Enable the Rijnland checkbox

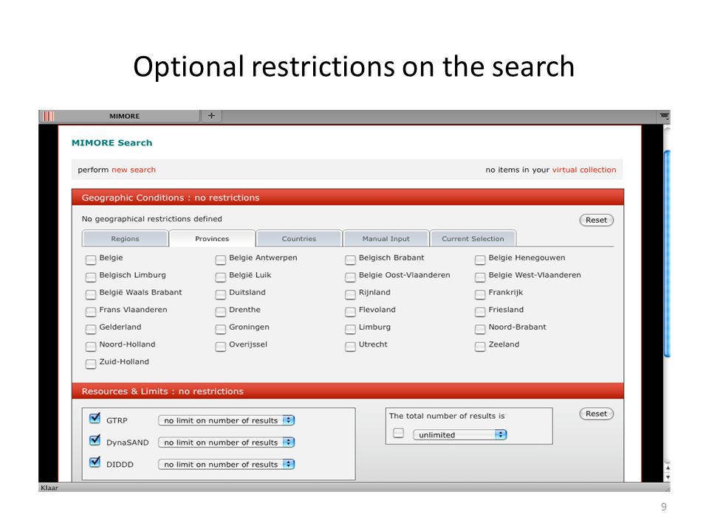[350, 294]
